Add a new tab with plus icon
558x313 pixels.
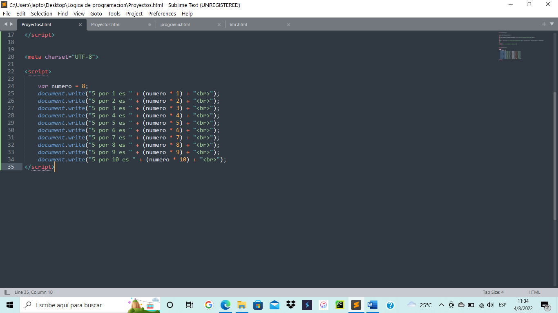(544, 24)
